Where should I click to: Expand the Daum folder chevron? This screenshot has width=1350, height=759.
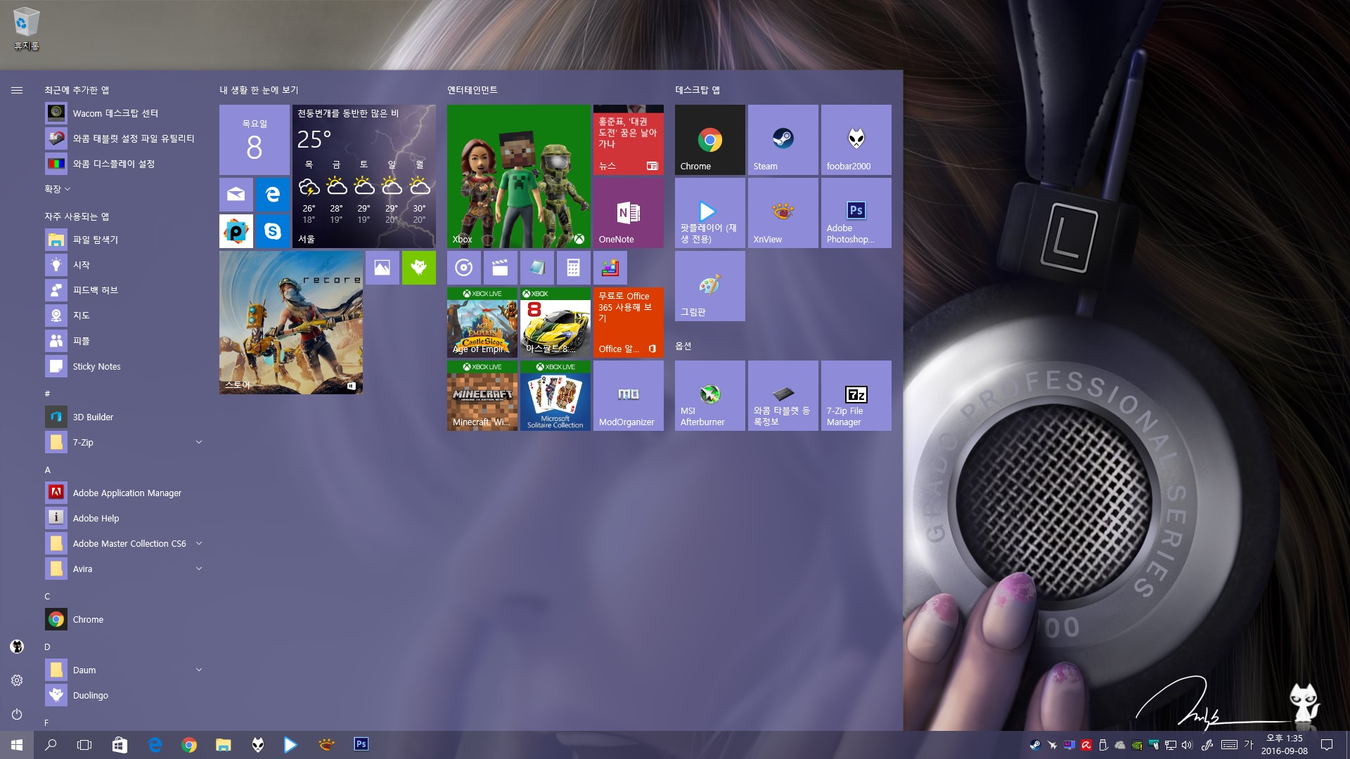pos(198,670)
